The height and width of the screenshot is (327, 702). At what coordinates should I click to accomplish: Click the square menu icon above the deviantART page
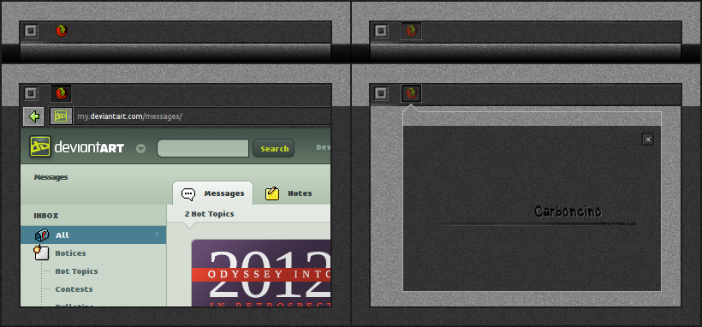coord(31,93)
